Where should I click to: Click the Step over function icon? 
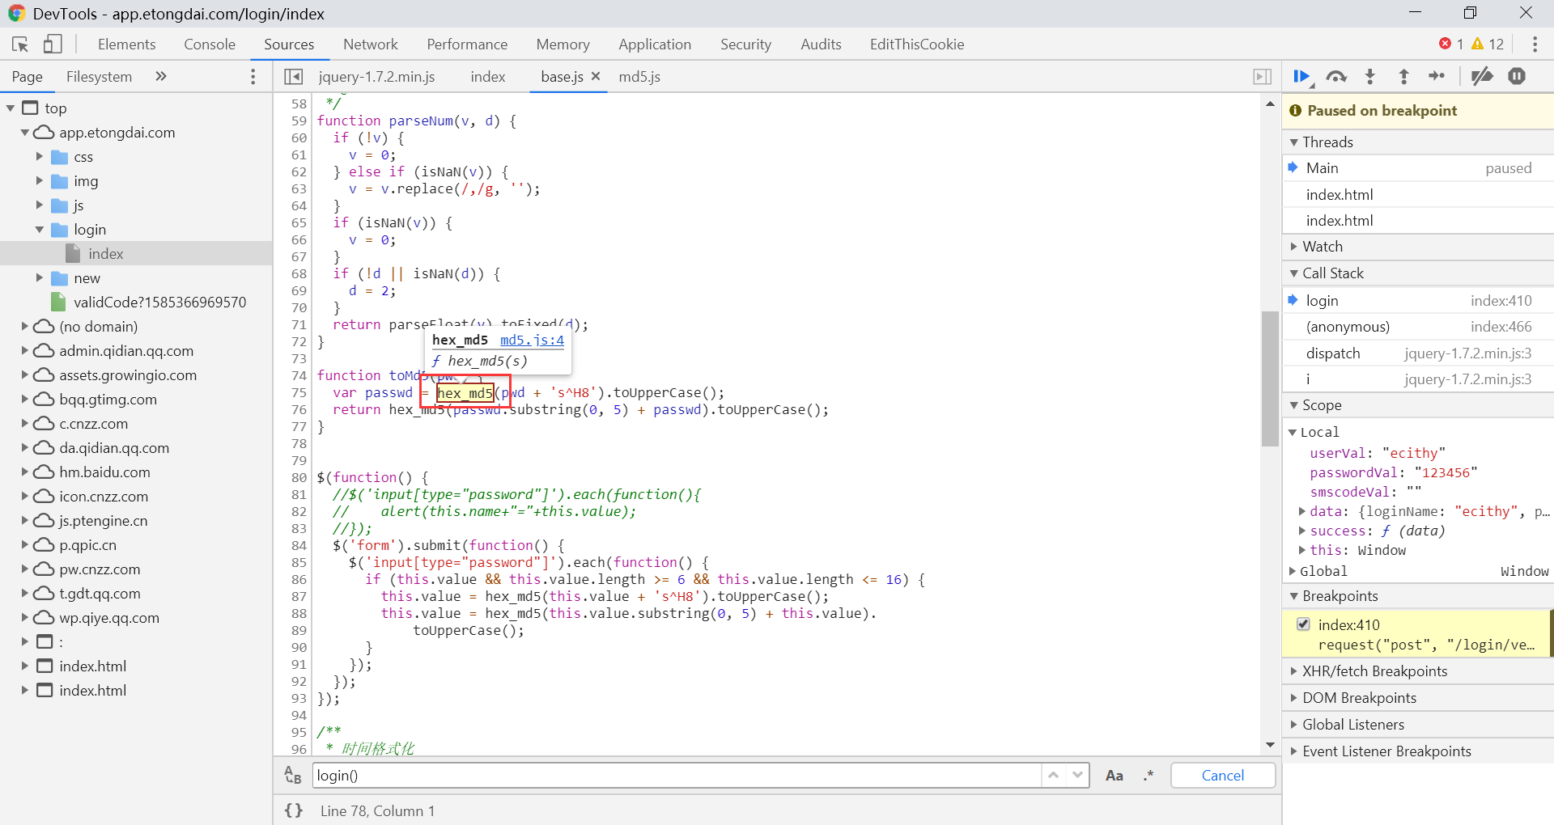pyautogui.click(x=1336, y=77)
